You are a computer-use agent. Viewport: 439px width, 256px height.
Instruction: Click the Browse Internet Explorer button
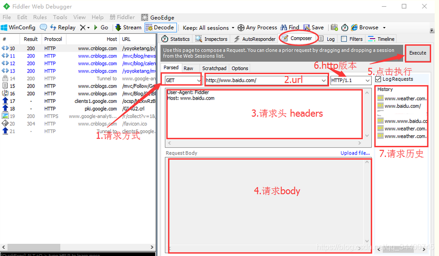pos(365,28)
